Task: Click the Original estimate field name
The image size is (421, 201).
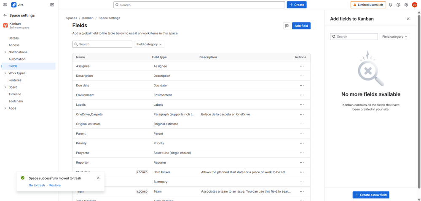Action: pos(88,124)
